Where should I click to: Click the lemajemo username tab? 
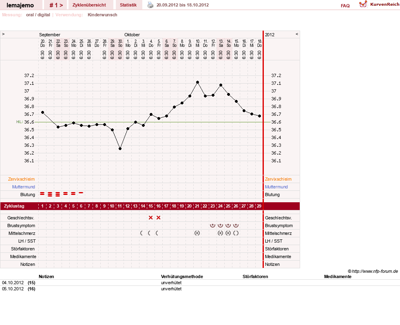tap(20, 5)
